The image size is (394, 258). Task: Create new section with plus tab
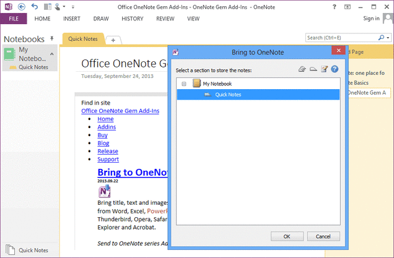(113, 40)
